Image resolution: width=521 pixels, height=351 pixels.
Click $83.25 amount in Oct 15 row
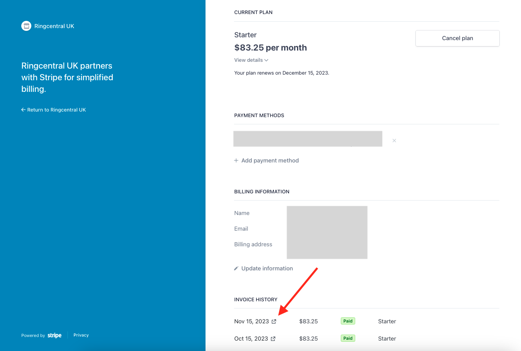pos(309,339)
